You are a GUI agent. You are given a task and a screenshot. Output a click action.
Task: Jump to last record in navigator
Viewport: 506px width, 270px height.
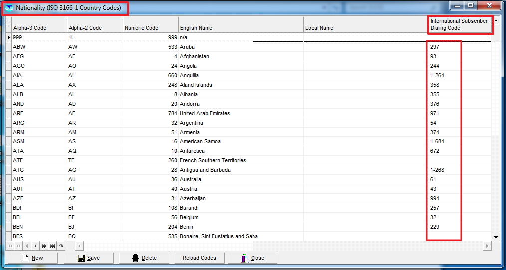(53, 246)
